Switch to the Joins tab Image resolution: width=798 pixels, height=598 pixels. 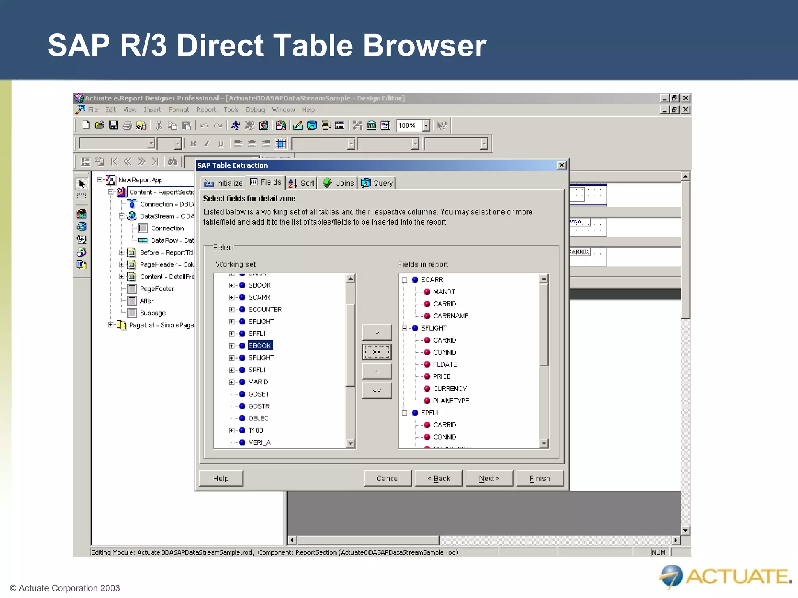click(x=338, y=183)
